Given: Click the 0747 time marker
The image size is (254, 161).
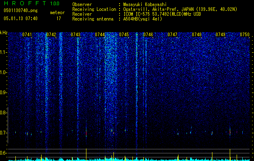Looking at the screenshot, I should coord(172,35).
